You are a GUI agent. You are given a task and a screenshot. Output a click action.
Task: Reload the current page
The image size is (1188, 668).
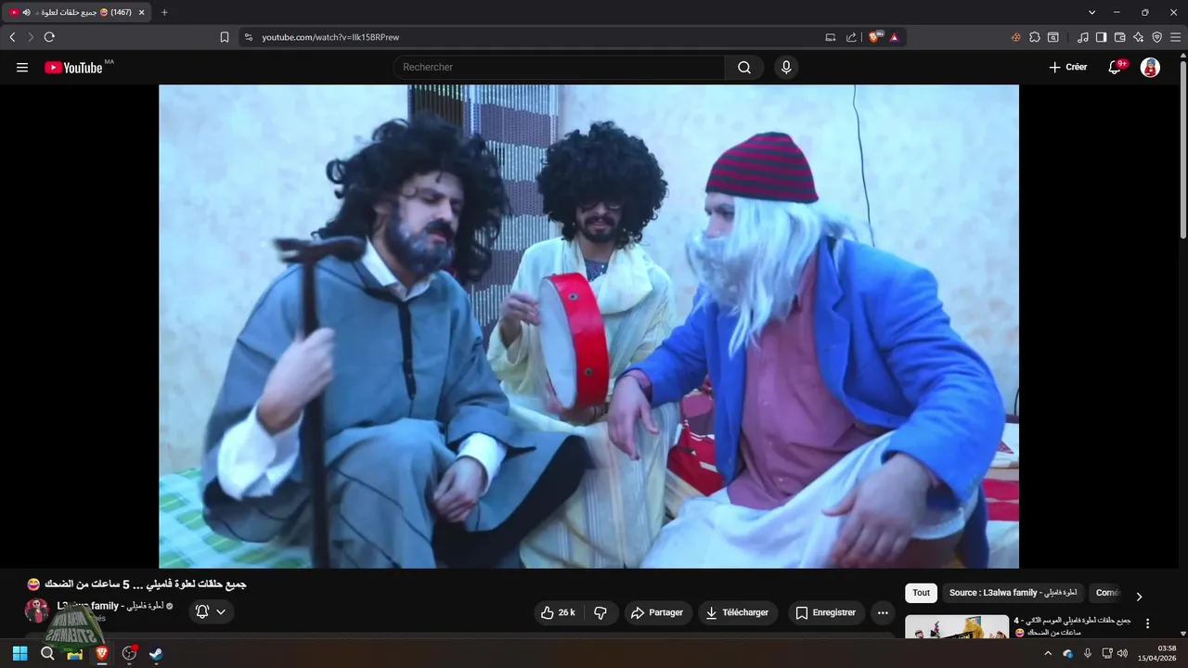pos(49,37)
